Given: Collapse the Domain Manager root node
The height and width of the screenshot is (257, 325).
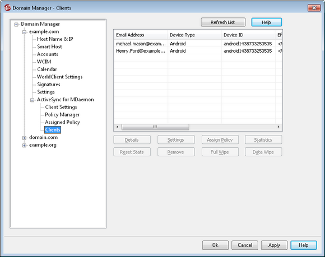Looking at the screenshot, I should 16,25.
